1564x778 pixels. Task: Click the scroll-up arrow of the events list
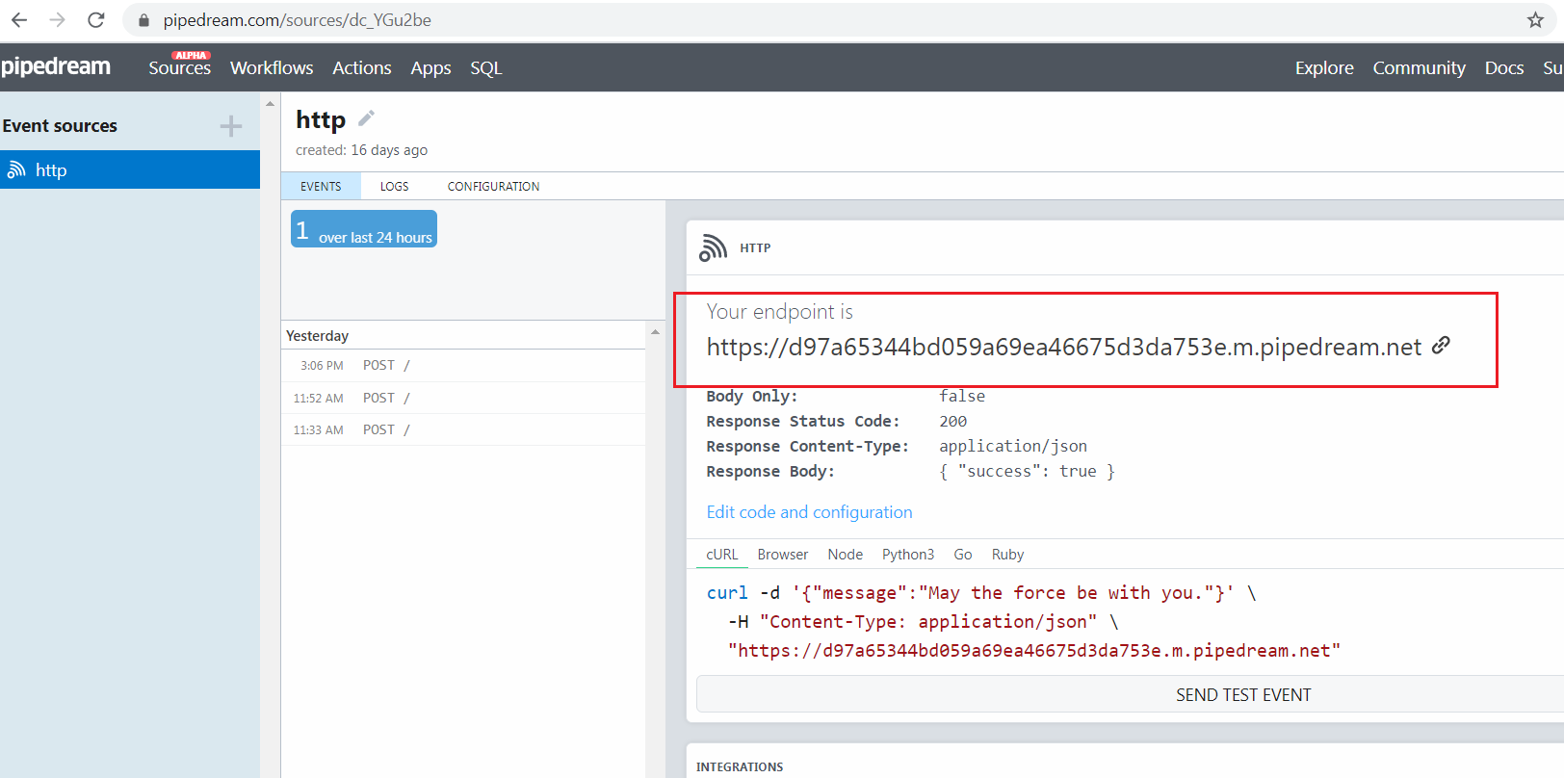point(655,332)
